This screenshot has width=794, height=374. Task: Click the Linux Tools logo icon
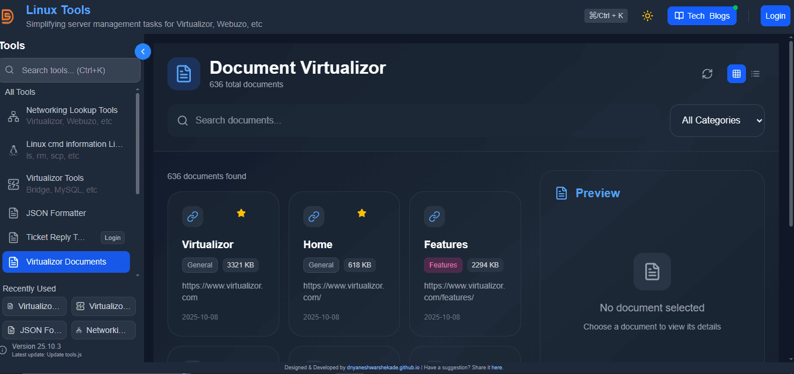(6, 16)
